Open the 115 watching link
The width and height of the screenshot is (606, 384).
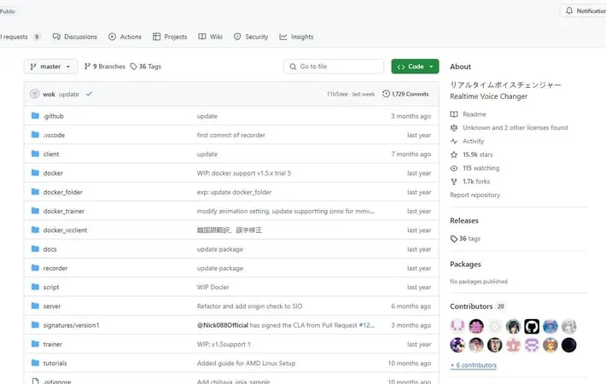[479, 168]
